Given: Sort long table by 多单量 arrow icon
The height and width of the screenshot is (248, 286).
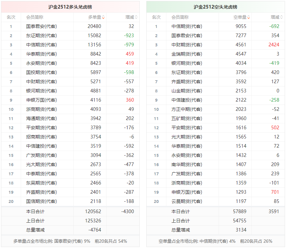Looking at the screenshot, I should click(x=103, y=17).
